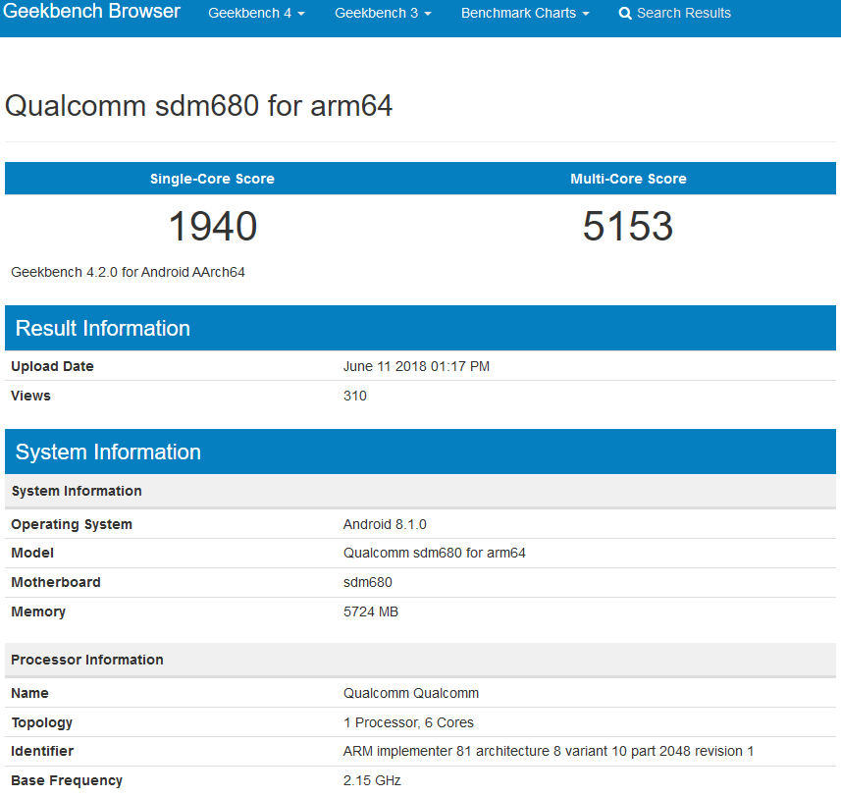Select the page title Qualcomm sdm680 for arm64
Screen dimensions: 841x797
tap(199, 106)
